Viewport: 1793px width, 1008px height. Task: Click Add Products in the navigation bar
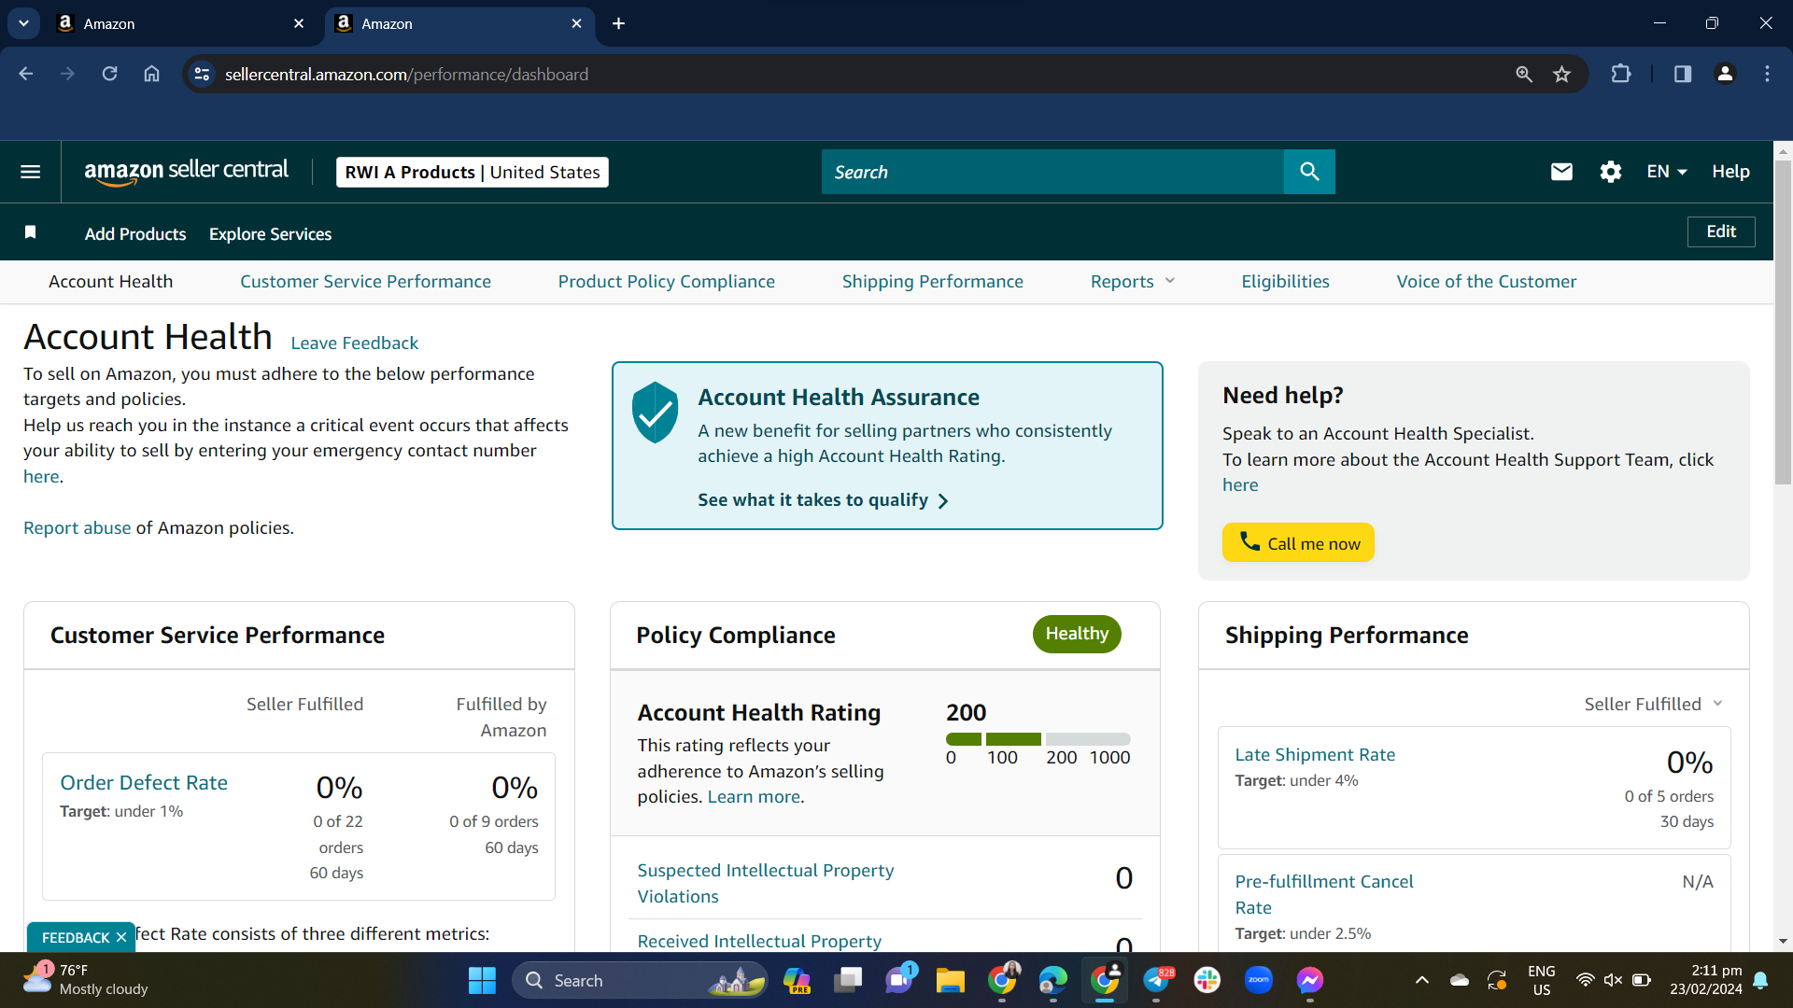(135, 234)
